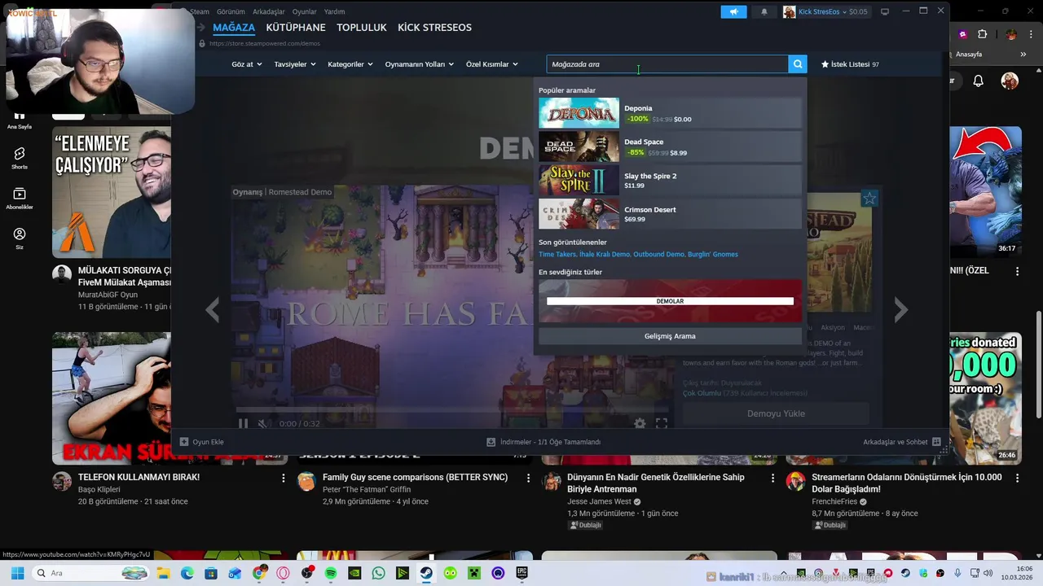
Task: Open File Explorer from the taskbar
Action: 163,573
